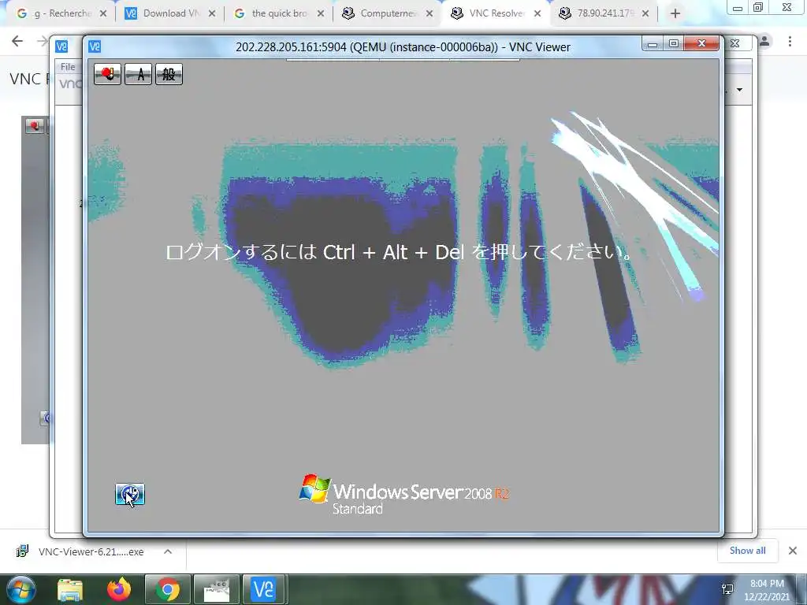The image size is (807, 605).
Task: Switch to 'g - Recherche' Chrome tab
Action: point(63,13)
